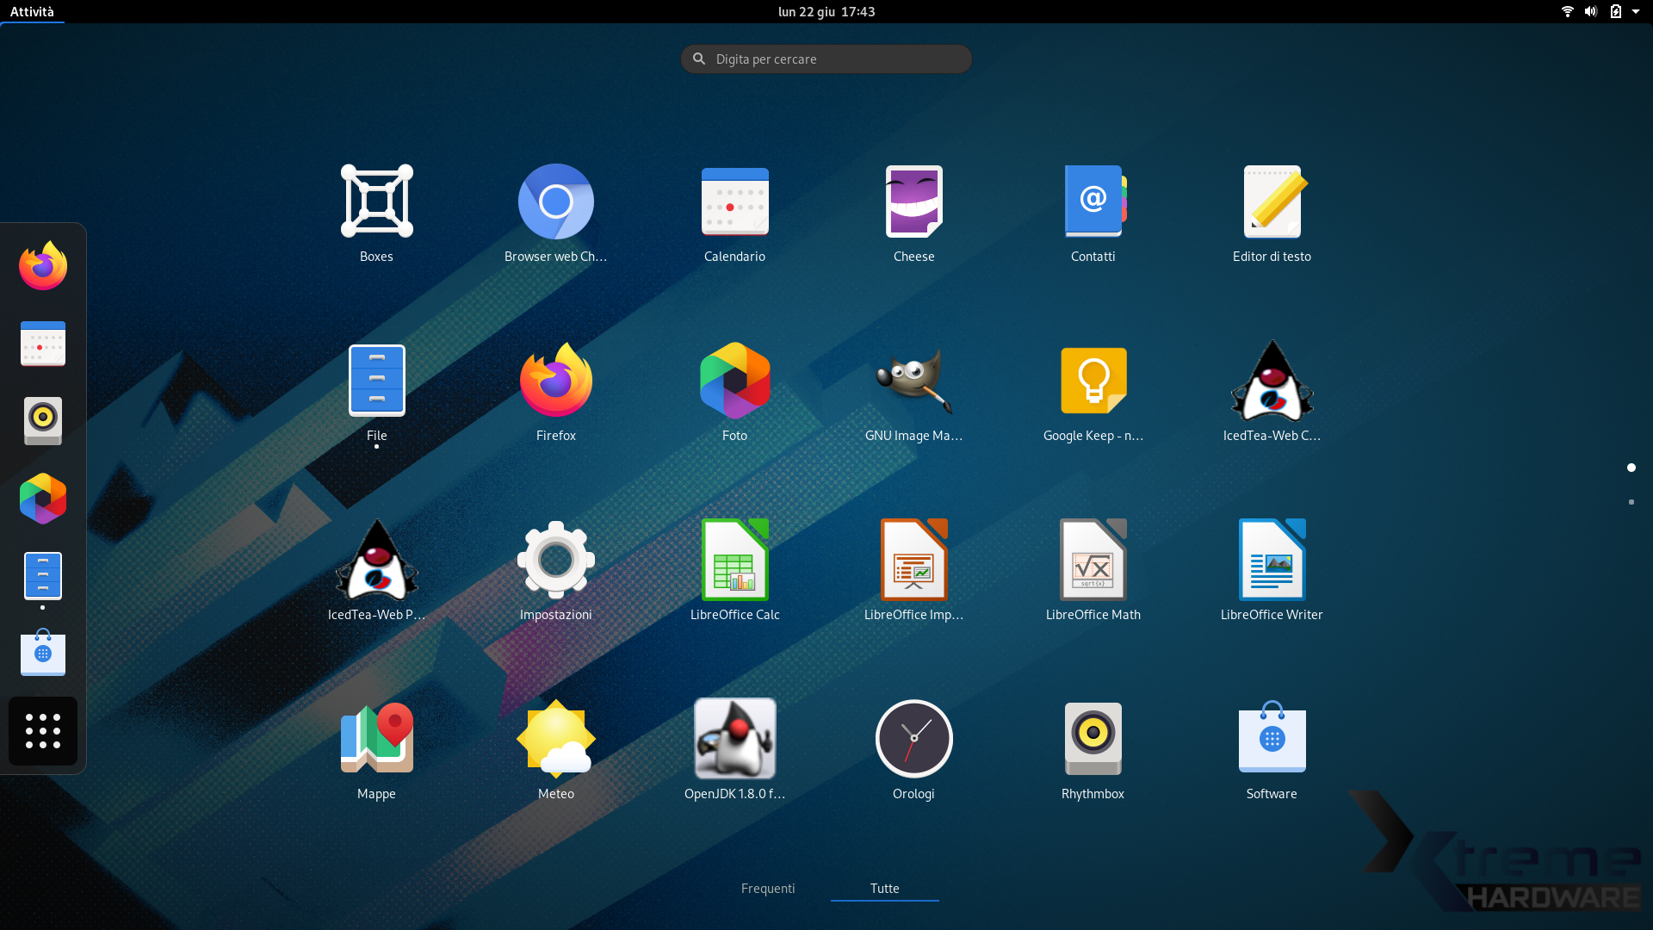Switch to the Frequenti tab
Image resolution: width=1653 pixels, height=930 pixels.
[768, 889]
